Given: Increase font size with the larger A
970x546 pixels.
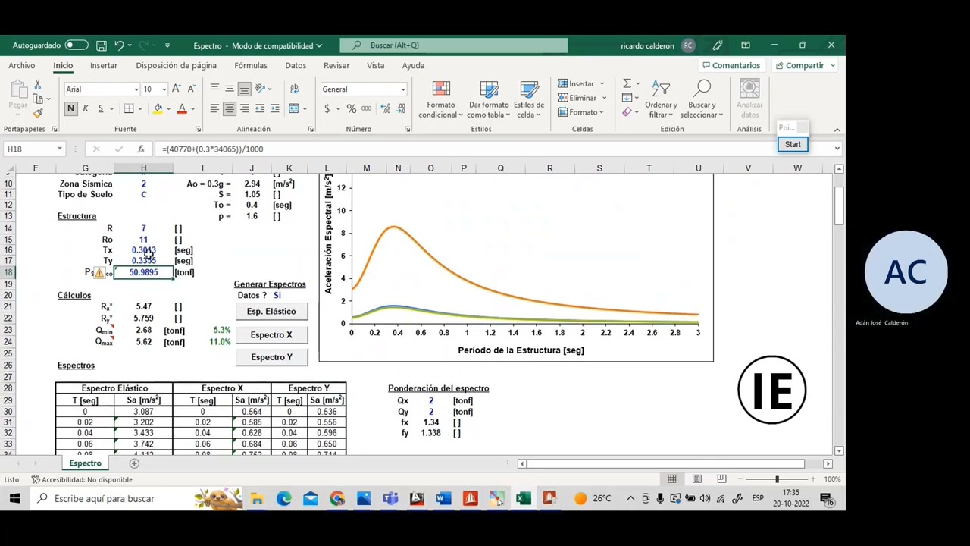Looking at the screenshot, I should click(x=176, y=89).
